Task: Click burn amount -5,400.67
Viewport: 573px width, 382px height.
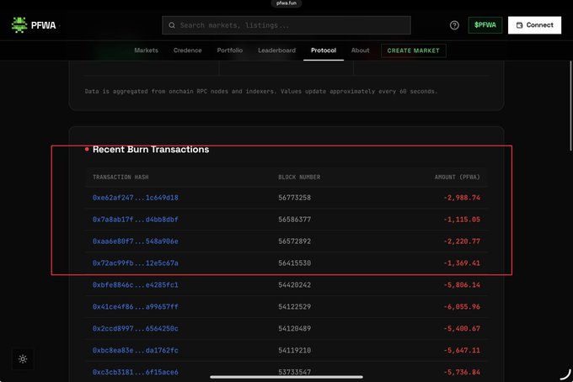Action: pyautogui.click(x=462, y=328)
